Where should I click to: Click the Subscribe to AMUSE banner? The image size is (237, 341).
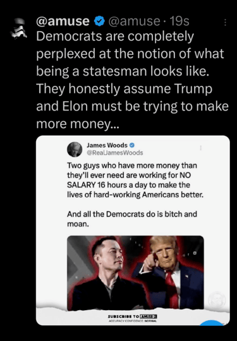pos(133,316)
